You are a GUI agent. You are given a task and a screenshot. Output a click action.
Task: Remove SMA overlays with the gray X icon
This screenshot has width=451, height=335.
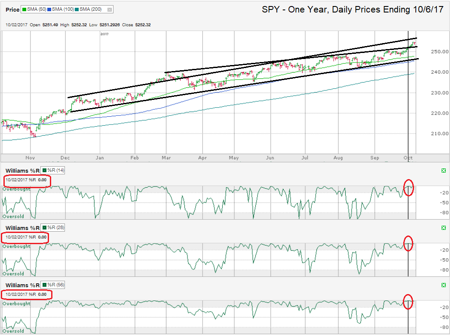tap(110, 10)
